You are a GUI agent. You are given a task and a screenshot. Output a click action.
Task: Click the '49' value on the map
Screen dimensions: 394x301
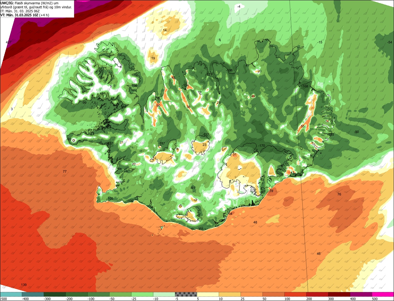point(253,96)
